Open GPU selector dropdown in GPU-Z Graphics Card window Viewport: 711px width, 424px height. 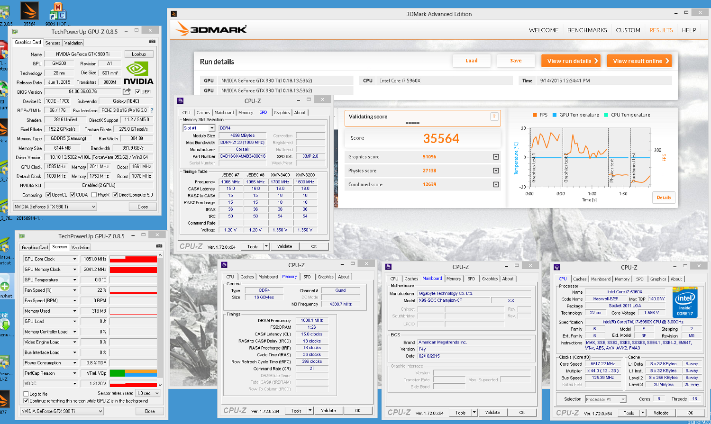pyautogui.click(x=55, y=207)
